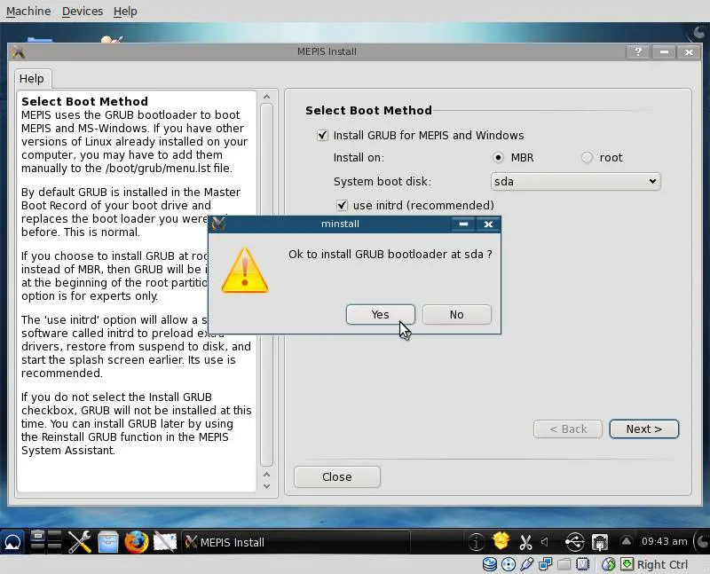Screen dimensions: 710x574
Task: Click the VirtualBox hard disk status icon
Action: click(x=490, y=564)
